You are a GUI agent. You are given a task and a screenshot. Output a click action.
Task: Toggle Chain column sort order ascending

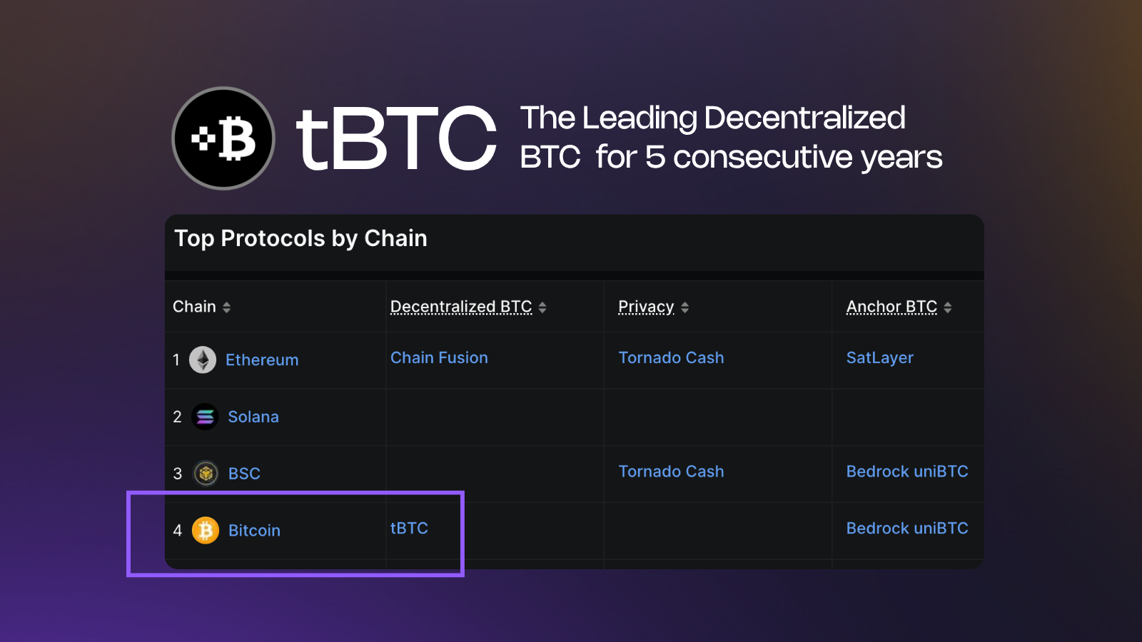pyautogui.click(x=226, y=306)
